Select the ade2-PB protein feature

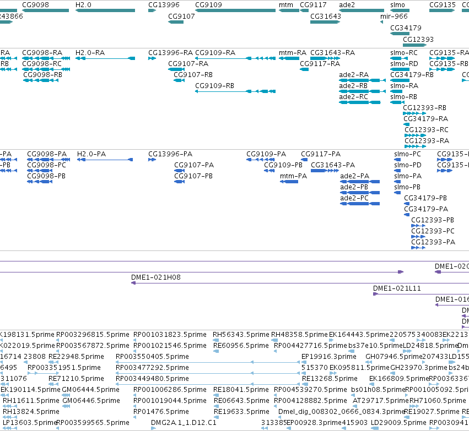360,193
